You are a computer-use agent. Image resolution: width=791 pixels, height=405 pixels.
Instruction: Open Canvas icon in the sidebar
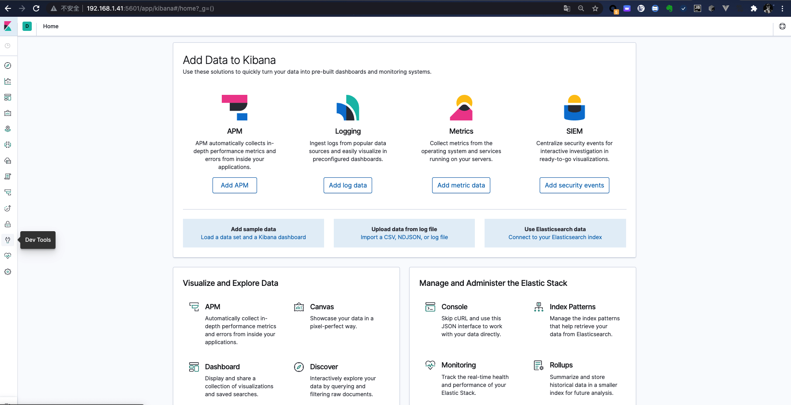(7, 113)
